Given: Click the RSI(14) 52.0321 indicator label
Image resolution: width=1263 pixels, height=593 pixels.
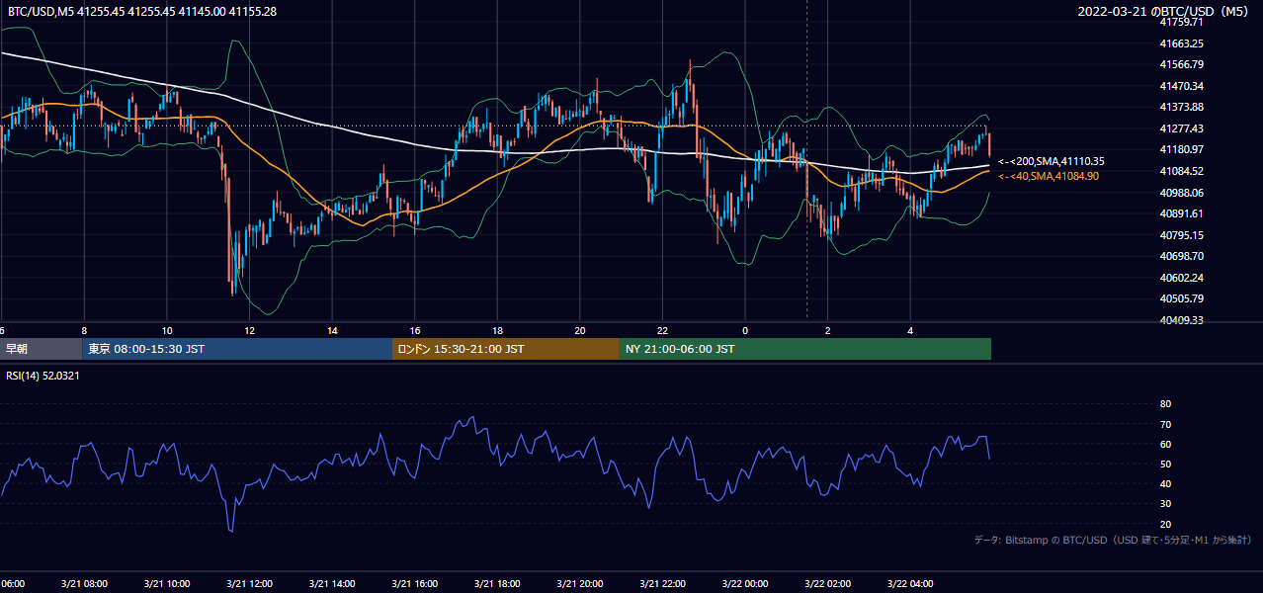Looking at the screenshot, I should tap(43, 376).
